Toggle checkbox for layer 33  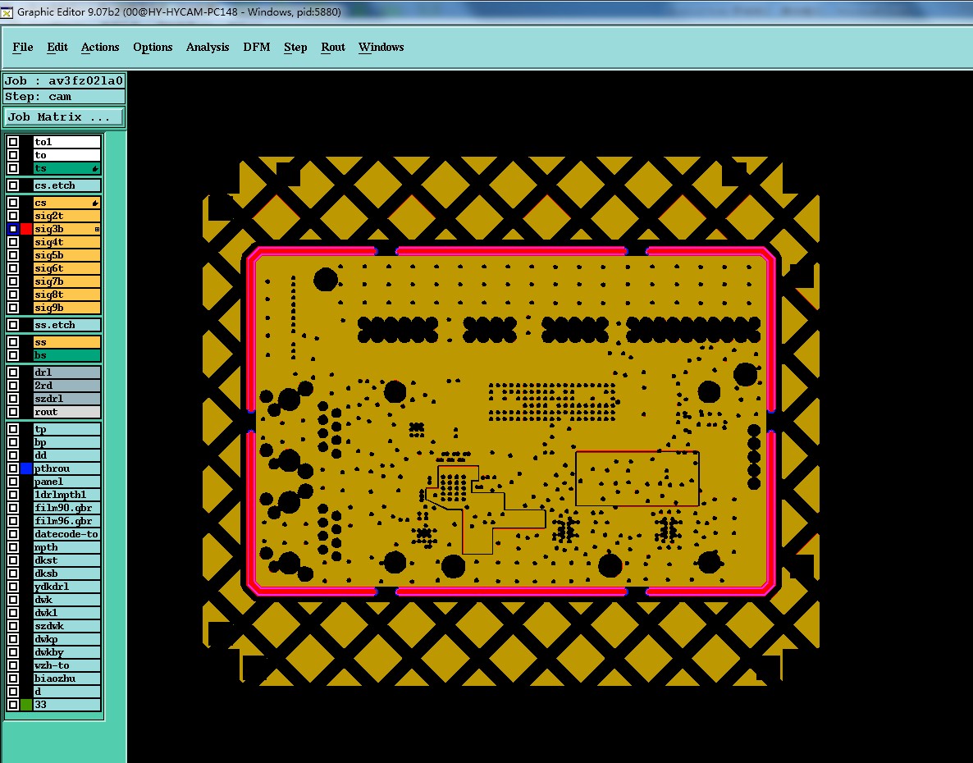tap(13, 705)
